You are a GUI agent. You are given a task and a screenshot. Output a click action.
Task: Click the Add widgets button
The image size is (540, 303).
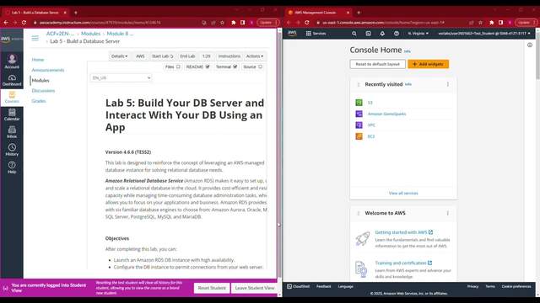[x=428, y=64]
